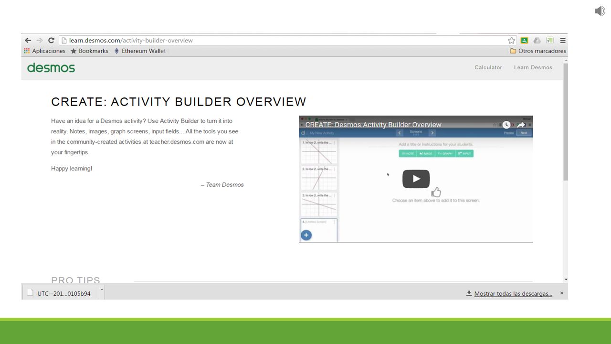
Task: Open the Learn Desmos header link
Action: (533, 67)
